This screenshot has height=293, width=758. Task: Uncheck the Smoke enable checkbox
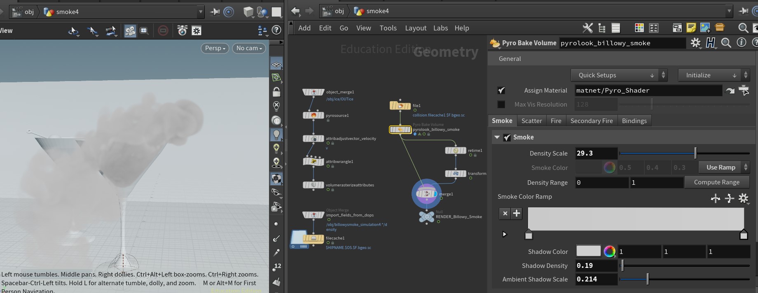507,137
